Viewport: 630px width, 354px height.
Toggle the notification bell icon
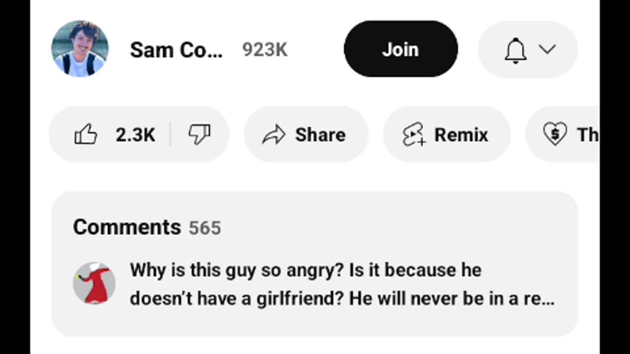tap(515, 50)
